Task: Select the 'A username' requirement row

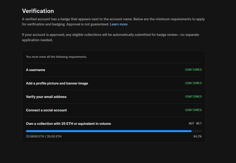Action: (114, 70)
